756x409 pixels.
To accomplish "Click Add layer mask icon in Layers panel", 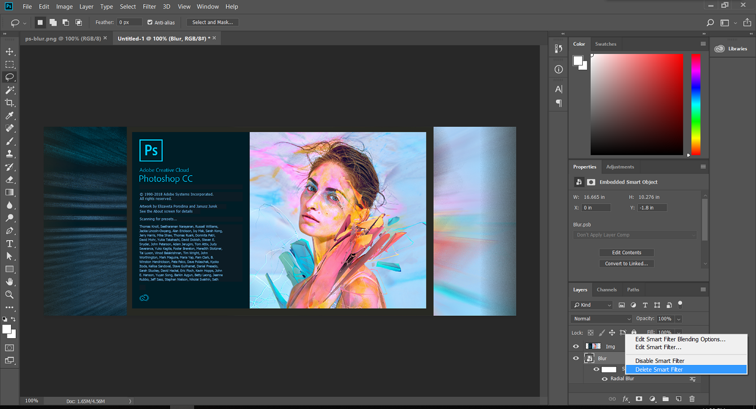I will (x=639, y=399).
